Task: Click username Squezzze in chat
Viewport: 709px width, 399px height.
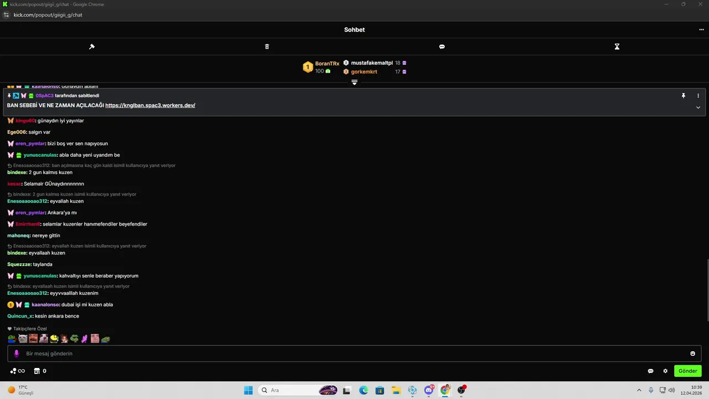Action: pos(19,264)
